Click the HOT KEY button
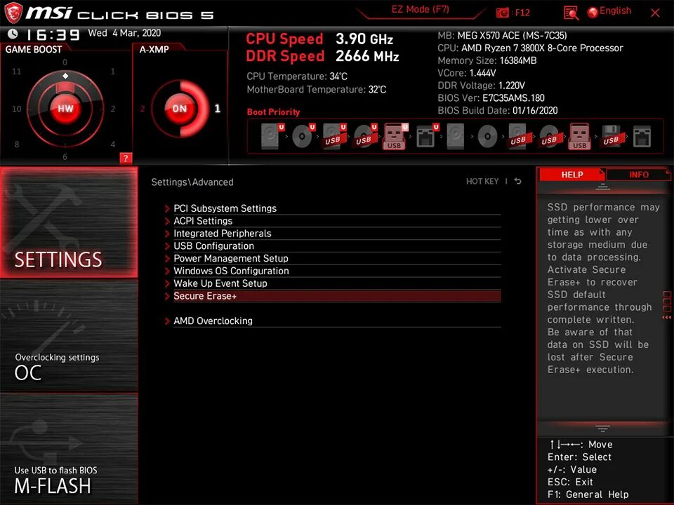This screenshot has height=505, width=674. click(x=482, y=181)
